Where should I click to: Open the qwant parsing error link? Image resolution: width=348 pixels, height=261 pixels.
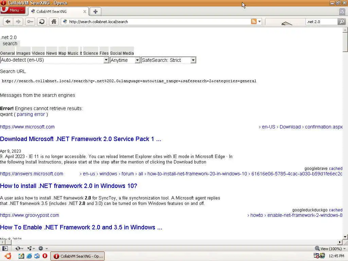31,114
